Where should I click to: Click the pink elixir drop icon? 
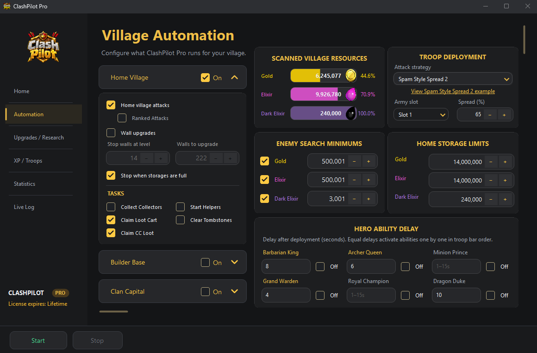[351, 94]
